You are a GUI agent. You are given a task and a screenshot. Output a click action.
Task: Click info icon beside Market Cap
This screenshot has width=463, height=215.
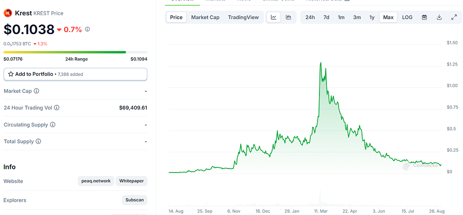point(36,91)
